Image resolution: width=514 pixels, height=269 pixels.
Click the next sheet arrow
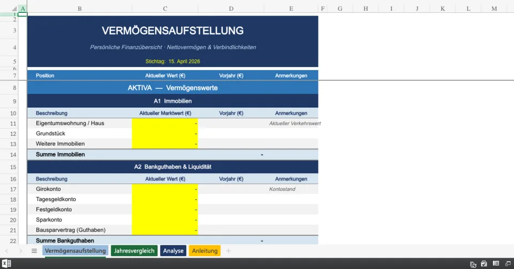tap(21, 251)
